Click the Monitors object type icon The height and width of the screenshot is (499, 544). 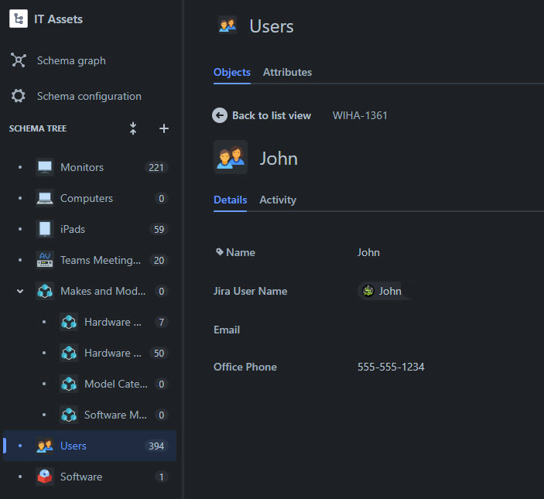(x=45, y=167)
